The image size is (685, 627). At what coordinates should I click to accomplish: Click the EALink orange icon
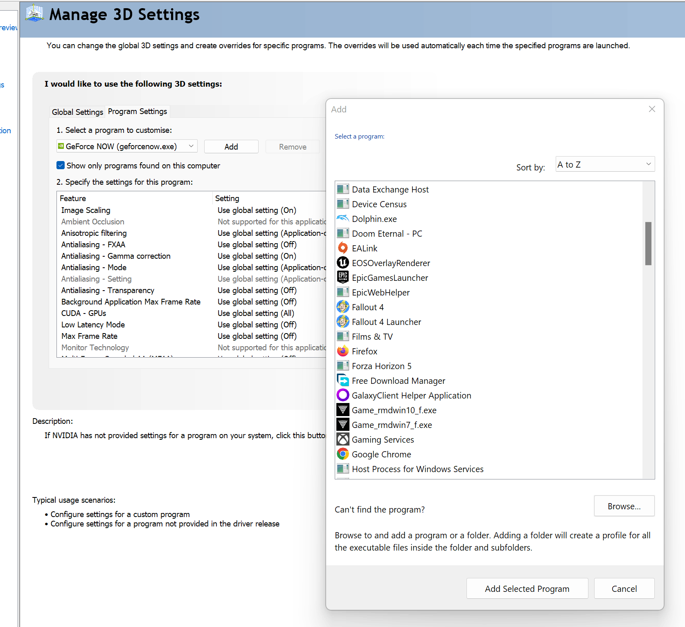343,248
